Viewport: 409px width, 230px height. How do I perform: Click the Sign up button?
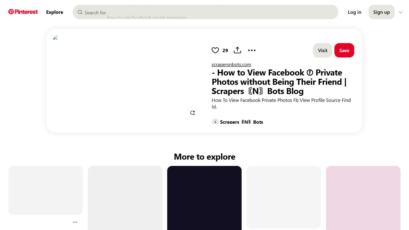tap(381, 12)
